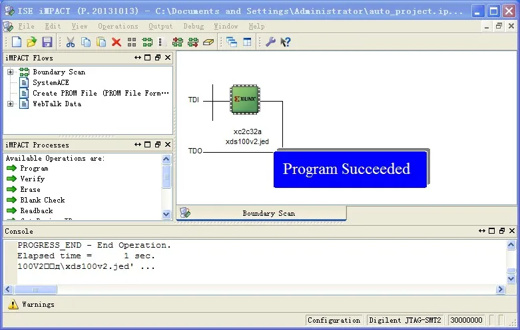Open the Window menu
Image resolution: width=520 pixels, height=330 pixels.
(x=226, y=26)
